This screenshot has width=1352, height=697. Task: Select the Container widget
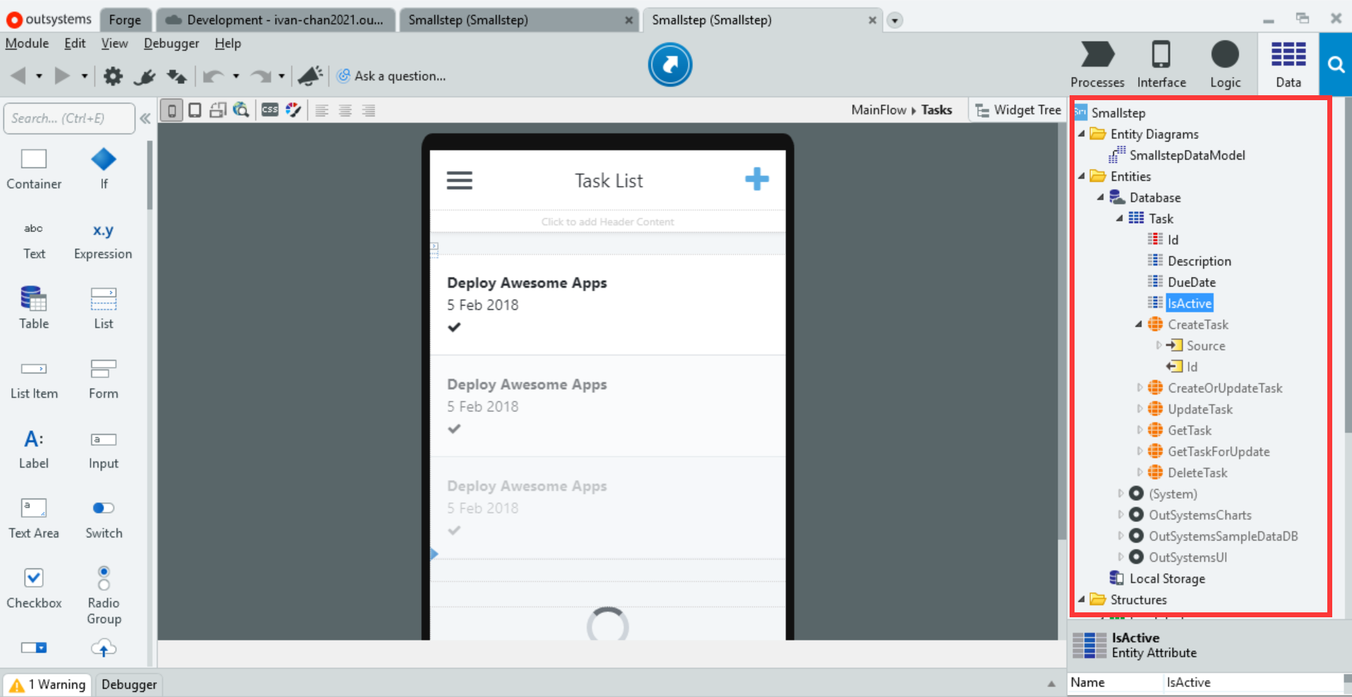pyautogui.click(x=34, y=169)
